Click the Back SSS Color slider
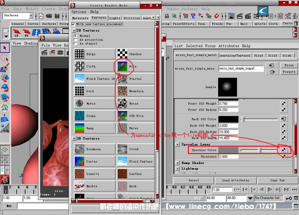299x215 pixels. (x=259, y=119)
